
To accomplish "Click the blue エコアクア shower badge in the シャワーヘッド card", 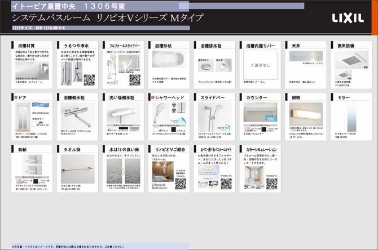I will pos(178,120).
